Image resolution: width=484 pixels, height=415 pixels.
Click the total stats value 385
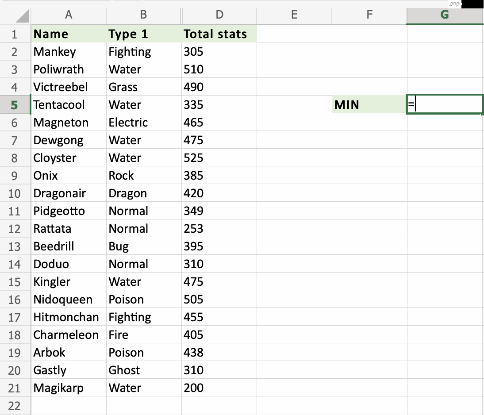click(x=219, y=175)
